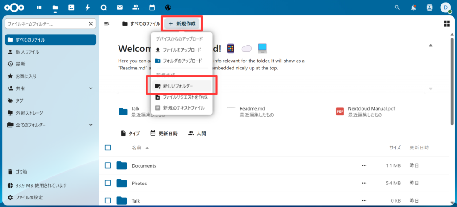
Task: Check the Photos folder checkbox
Action: tap(108, 183)
